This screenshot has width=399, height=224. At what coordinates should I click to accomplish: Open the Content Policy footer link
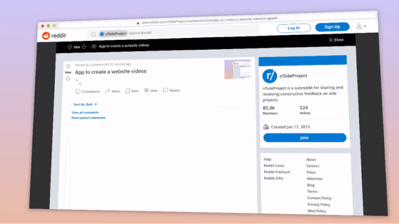[x=319, y=198]
